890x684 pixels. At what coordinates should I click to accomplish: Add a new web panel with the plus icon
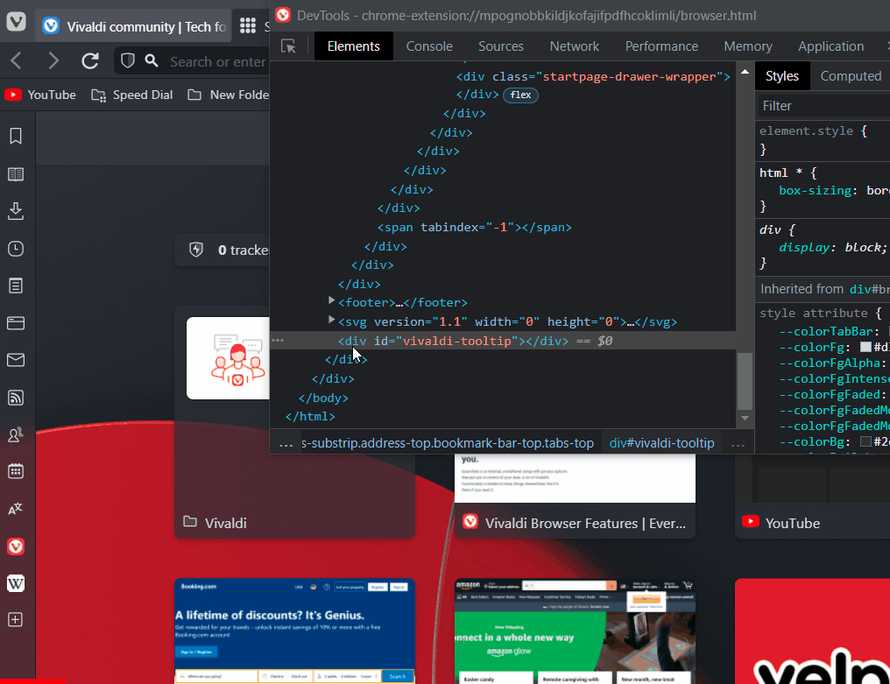pos(16,619)
